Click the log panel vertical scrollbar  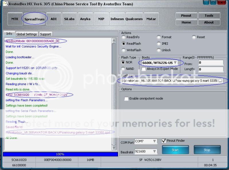[x=114, y=94]
